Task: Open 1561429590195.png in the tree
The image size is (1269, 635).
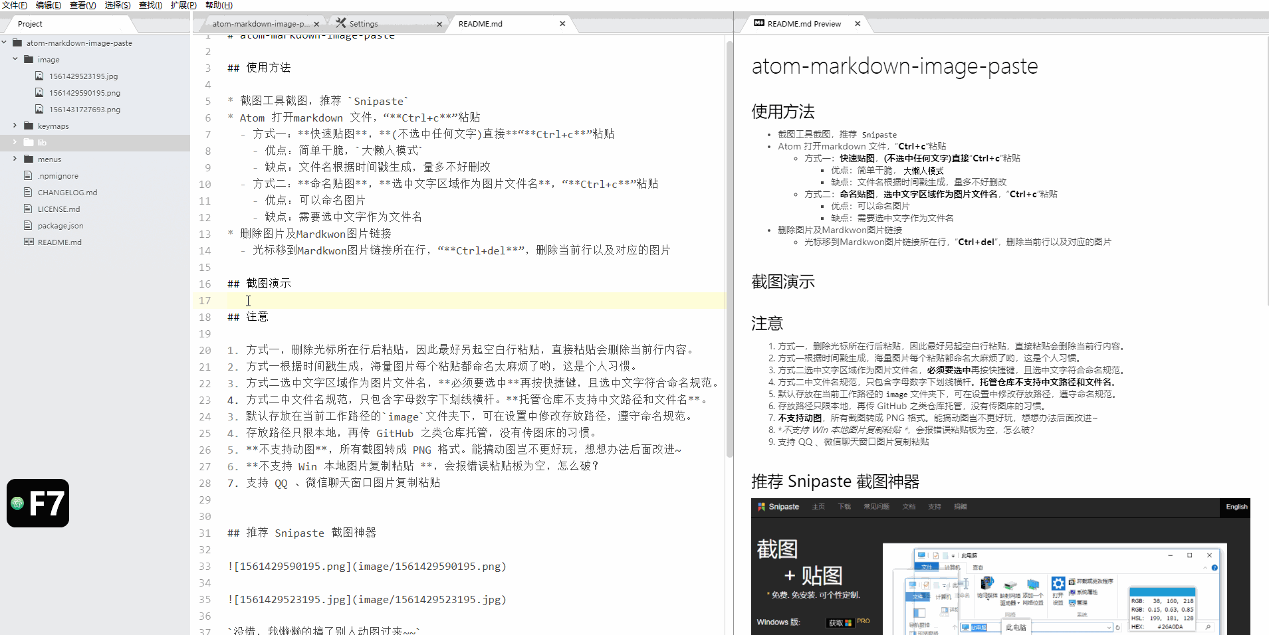Action: (84, 93)
